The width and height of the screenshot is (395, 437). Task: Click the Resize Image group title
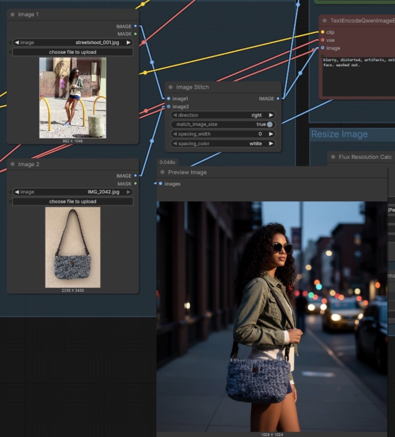pos(339,134)
